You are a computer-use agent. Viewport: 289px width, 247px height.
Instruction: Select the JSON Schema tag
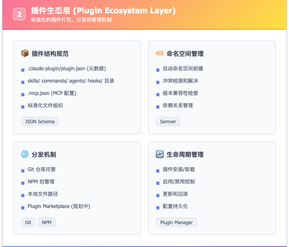[x=40, y=122]
